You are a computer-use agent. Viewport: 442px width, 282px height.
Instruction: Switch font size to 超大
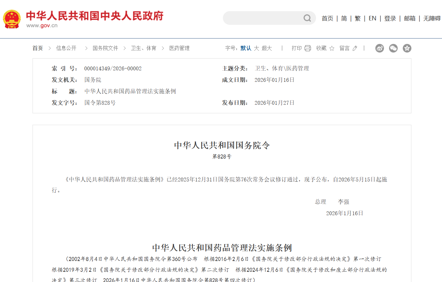[x=267, y=48]
